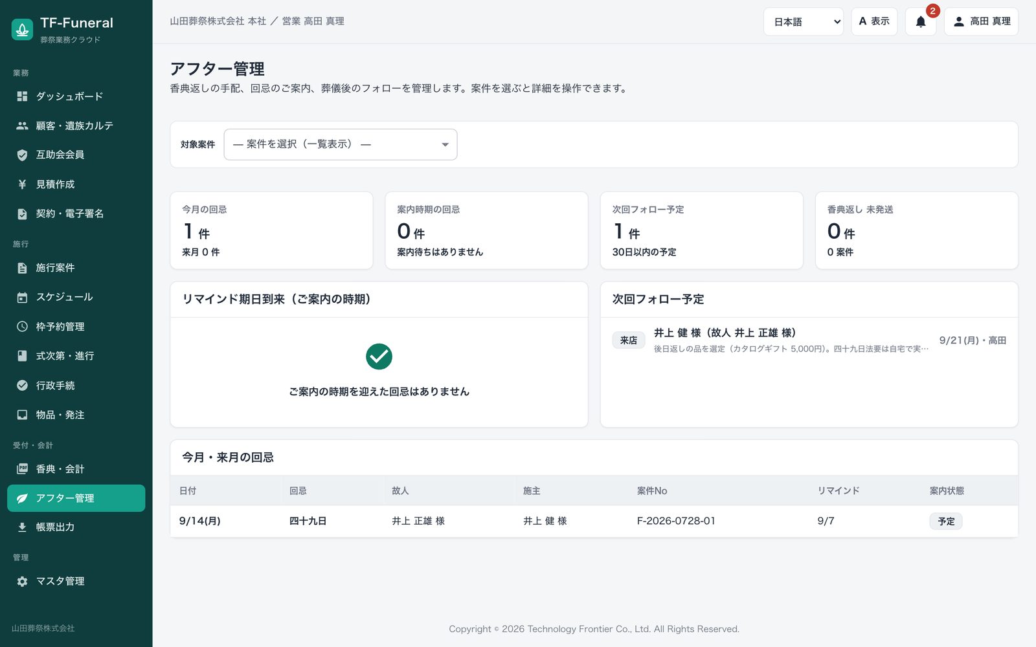Image resolution: width=1036 pixels, height=647 pixels.
Task: Click the 互助会会員 shield icon
Action: [22, 155]
